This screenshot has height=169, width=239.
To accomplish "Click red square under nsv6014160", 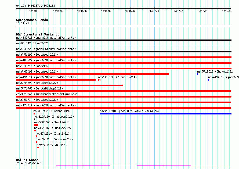I will click(38, 148).
